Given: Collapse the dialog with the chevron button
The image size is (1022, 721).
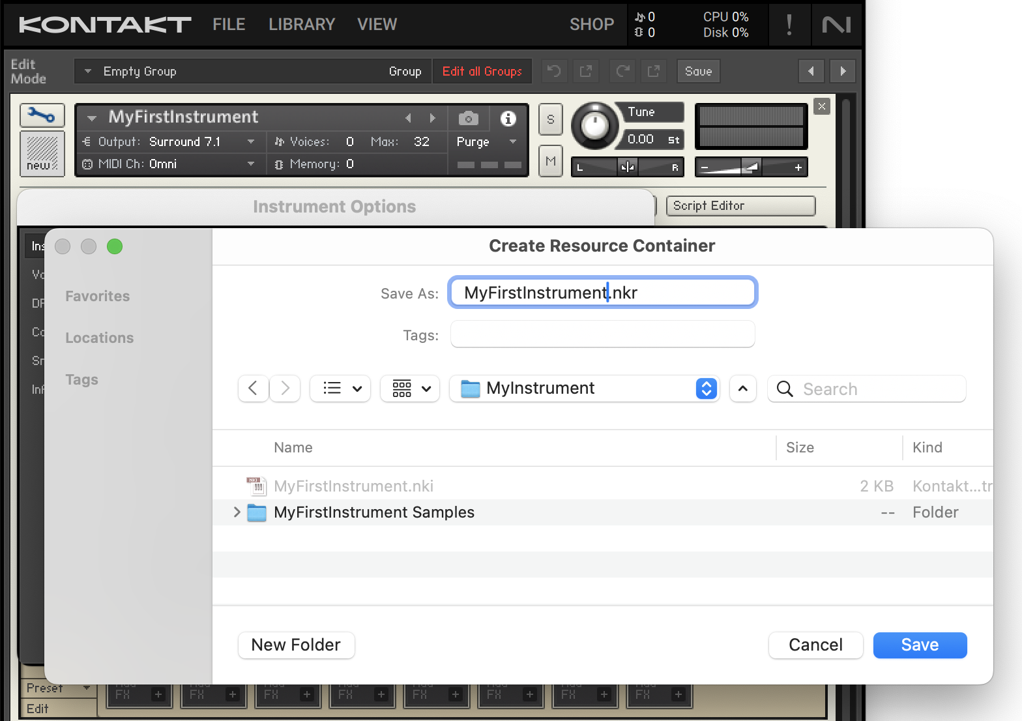Looking at the screenshot, I should pos(743,389).
